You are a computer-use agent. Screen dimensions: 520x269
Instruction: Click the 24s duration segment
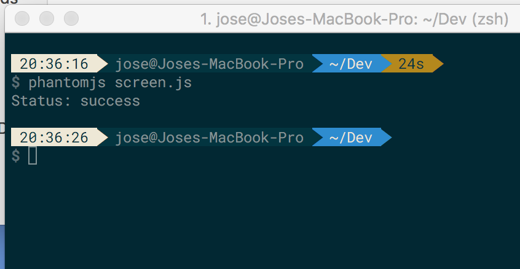[x=411, y=64]
